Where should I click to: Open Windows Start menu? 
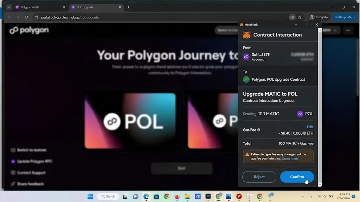click(x=90, y=196)
